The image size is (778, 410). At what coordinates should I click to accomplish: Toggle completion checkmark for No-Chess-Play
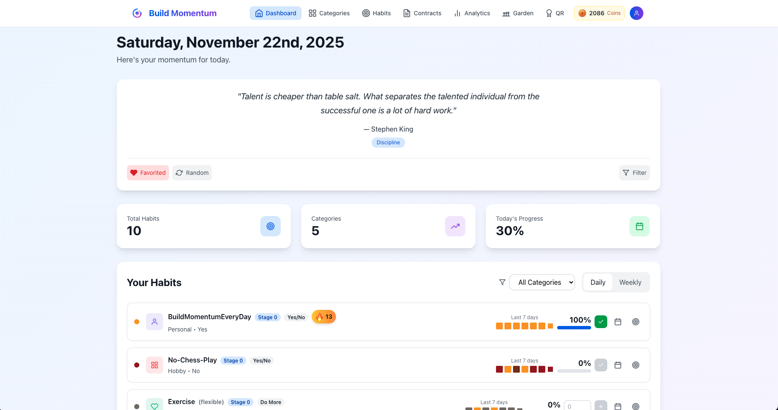click(x=600, y=365)
